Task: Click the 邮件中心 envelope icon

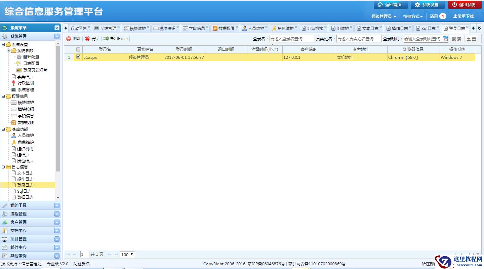Action: [5, 247]
